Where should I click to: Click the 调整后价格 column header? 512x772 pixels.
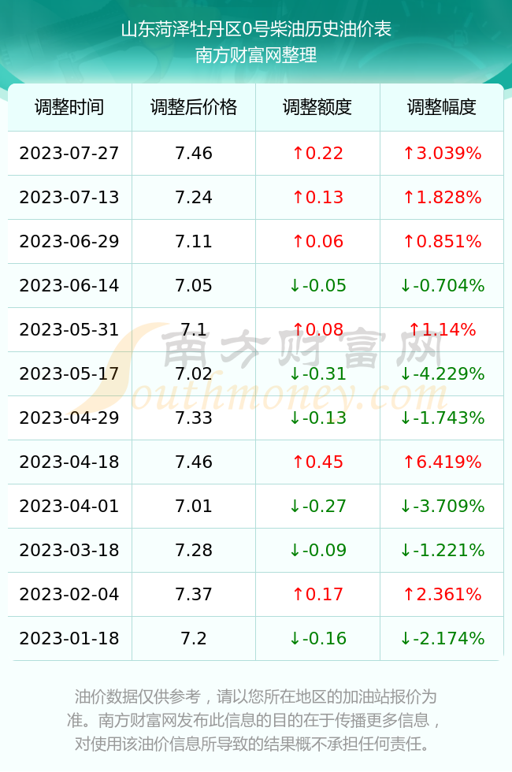pyautogui.click(x=194, y=107)
